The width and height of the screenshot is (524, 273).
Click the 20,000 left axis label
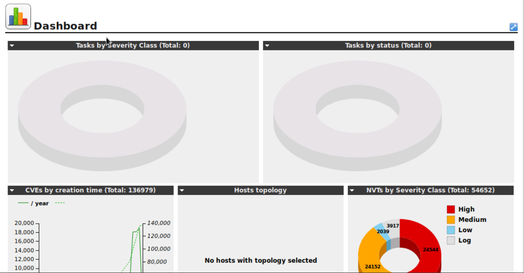click(x=24, y=223)
